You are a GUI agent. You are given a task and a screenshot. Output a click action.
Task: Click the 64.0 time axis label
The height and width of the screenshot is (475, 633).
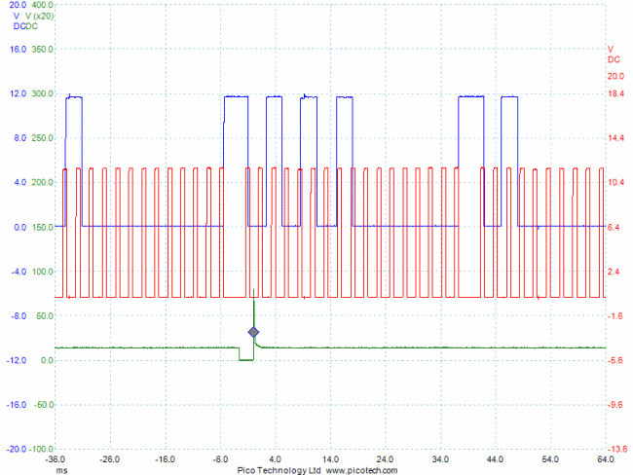[606, 459]
